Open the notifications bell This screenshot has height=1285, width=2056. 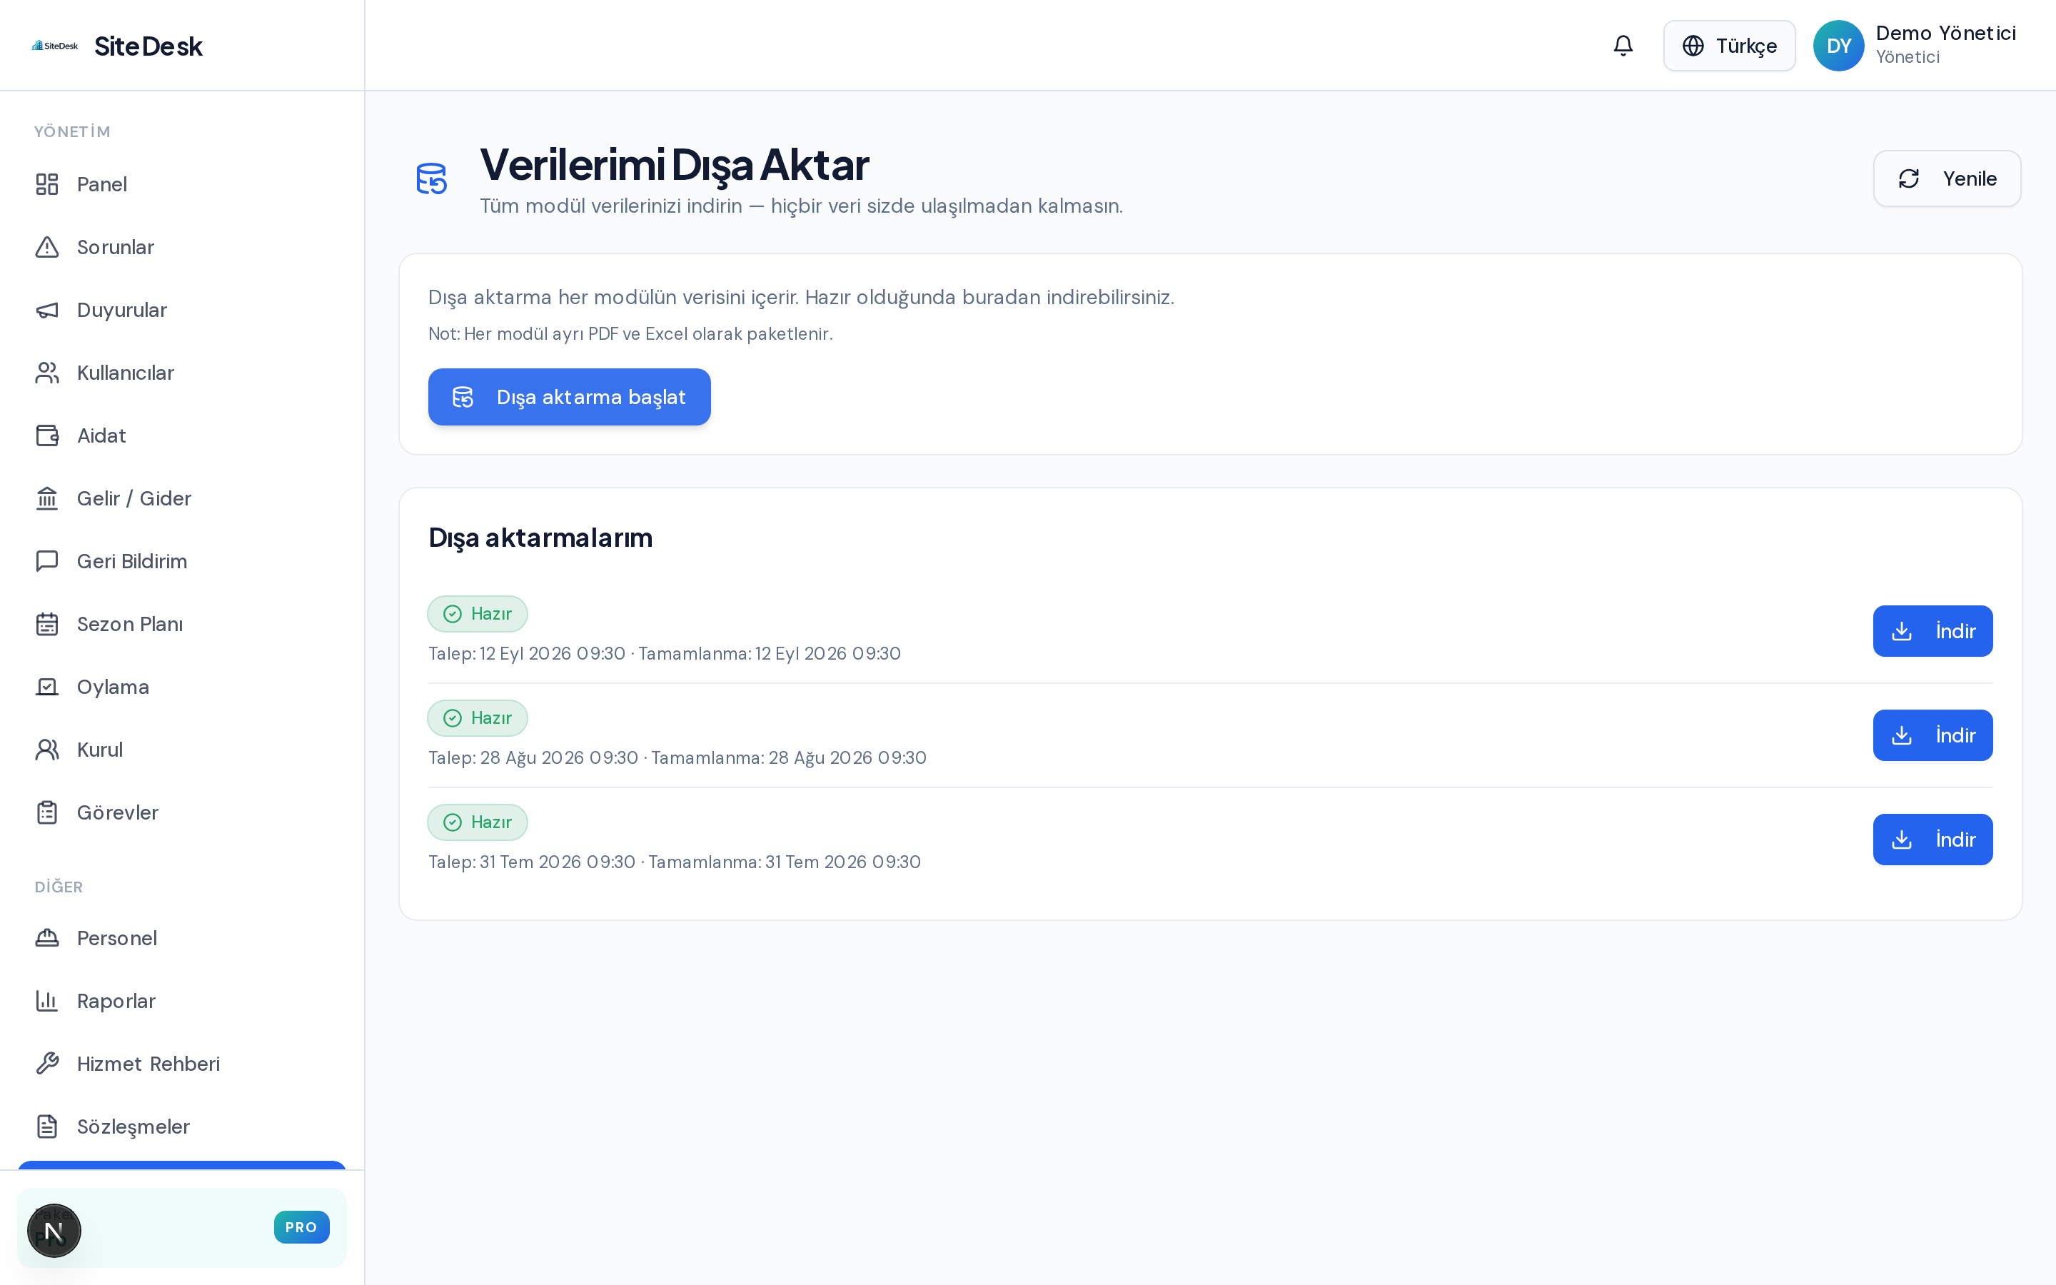[1623, 46]
